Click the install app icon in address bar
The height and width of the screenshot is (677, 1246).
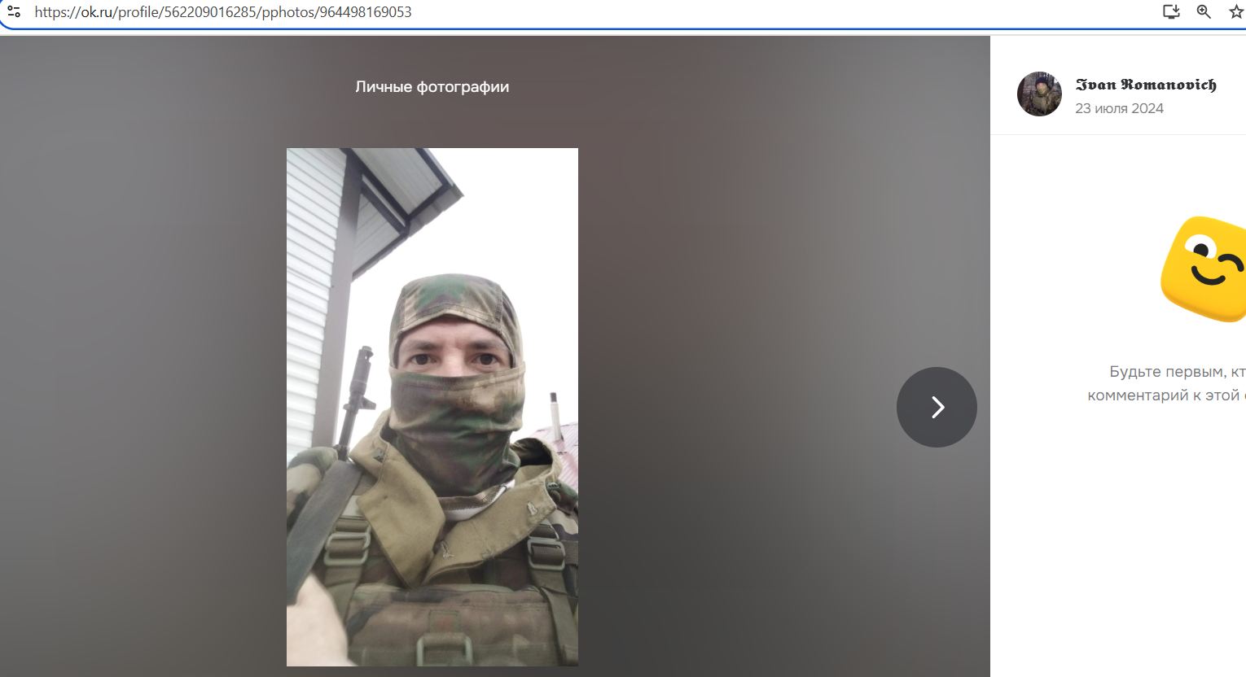(x=1171, y=11)
